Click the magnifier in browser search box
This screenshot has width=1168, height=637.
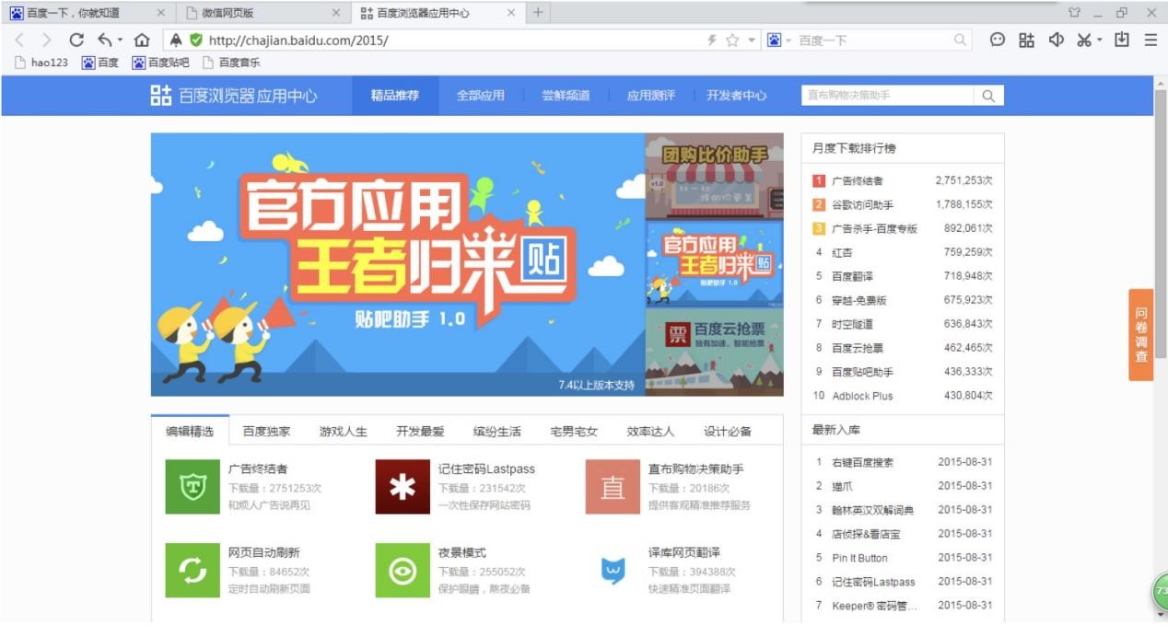(960, 41)
